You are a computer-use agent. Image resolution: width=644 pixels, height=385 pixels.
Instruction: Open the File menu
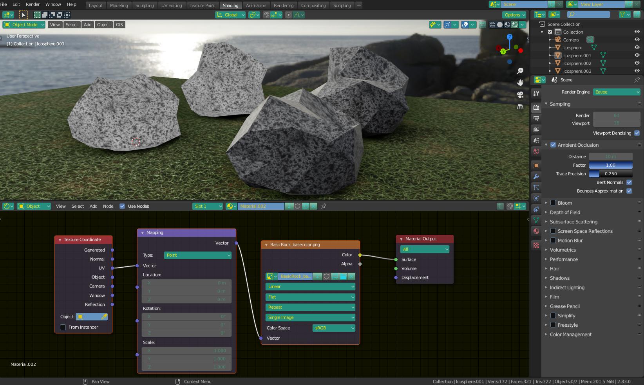[4, 4]
